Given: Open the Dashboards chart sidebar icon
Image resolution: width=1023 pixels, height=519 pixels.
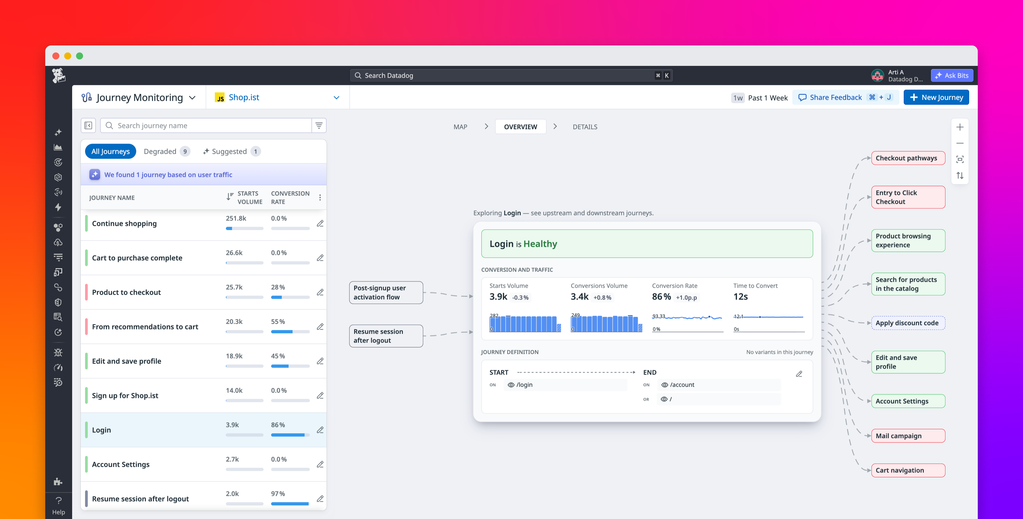Looking at the screenshot, I should [x=58, y=147].
